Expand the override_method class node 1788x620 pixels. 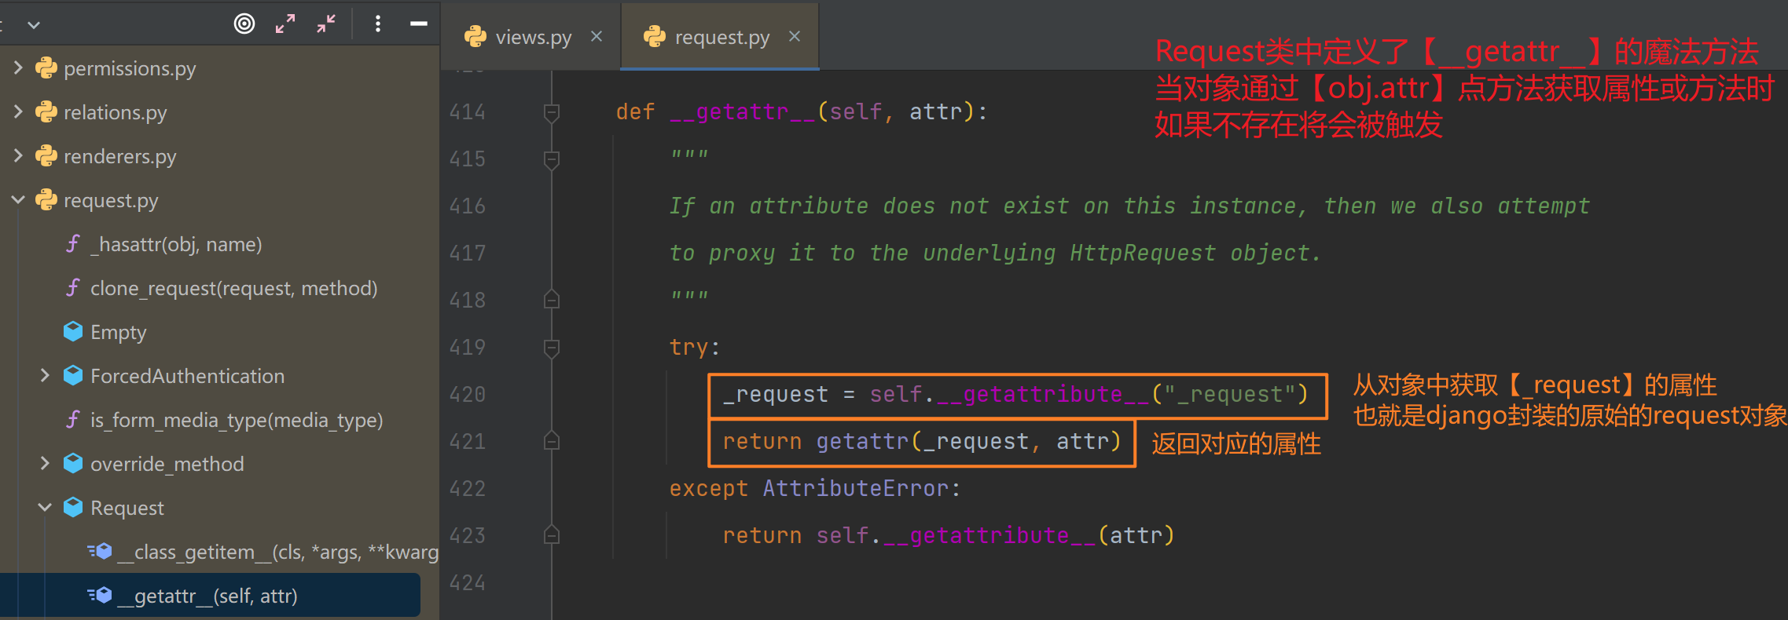(45, 464)
